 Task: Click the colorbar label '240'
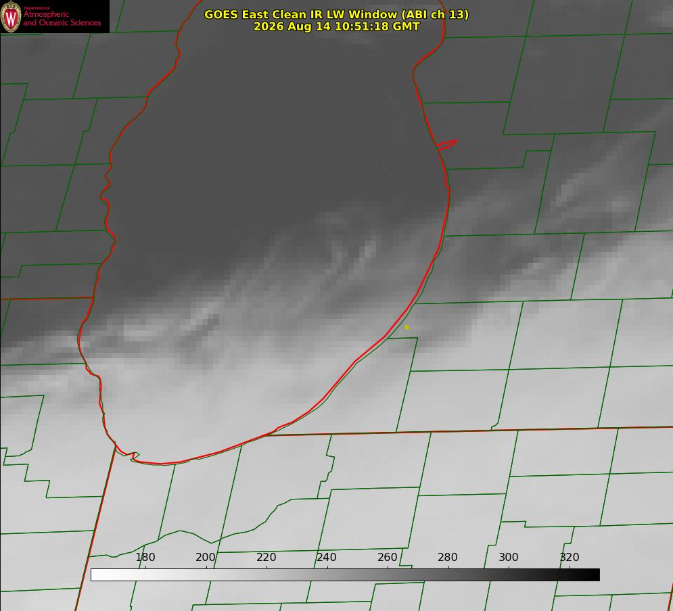[x=327, y=558]
